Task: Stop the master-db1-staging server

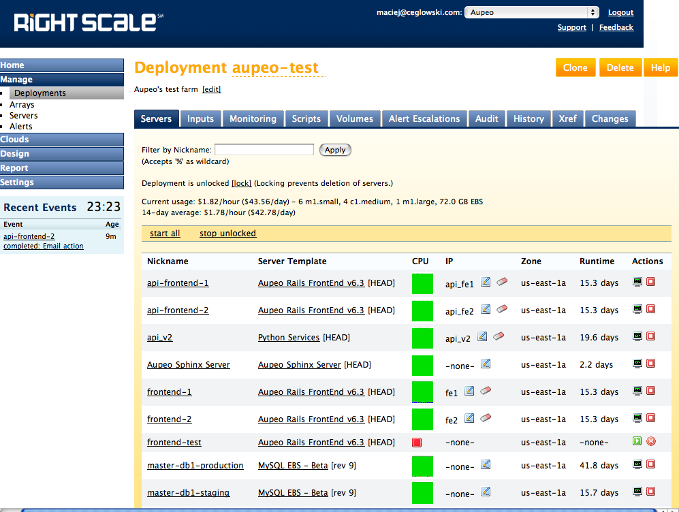Action: (650, 492)
